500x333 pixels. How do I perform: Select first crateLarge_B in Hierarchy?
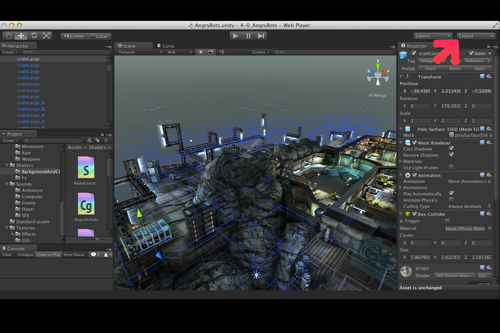pos(30,103)
